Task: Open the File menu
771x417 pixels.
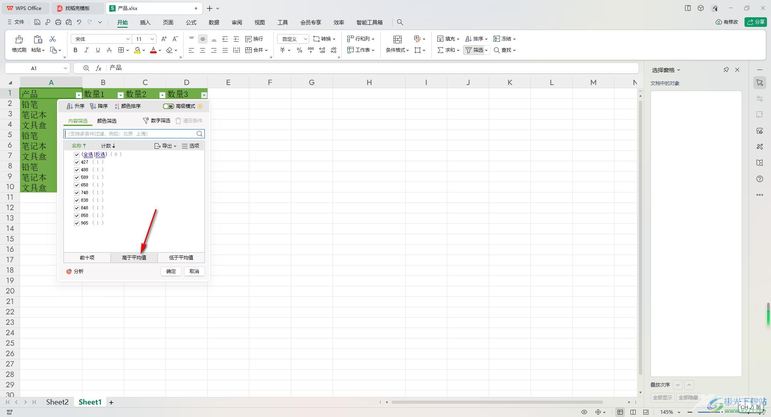Action: 16,22
